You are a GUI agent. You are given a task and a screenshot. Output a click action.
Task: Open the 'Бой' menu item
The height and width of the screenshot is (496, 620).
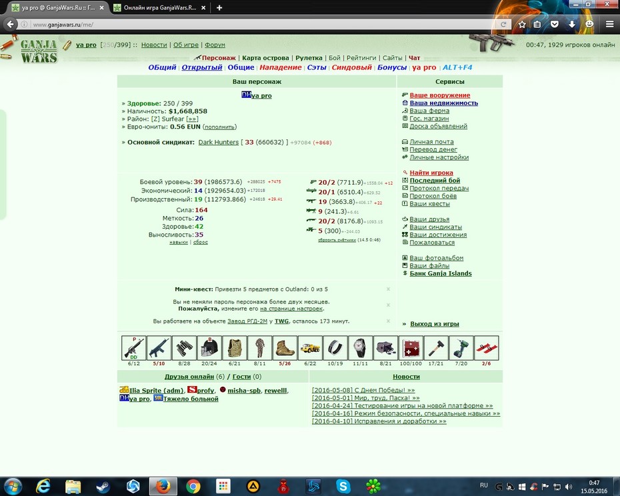pyautogui.click(x=335, y=58)
